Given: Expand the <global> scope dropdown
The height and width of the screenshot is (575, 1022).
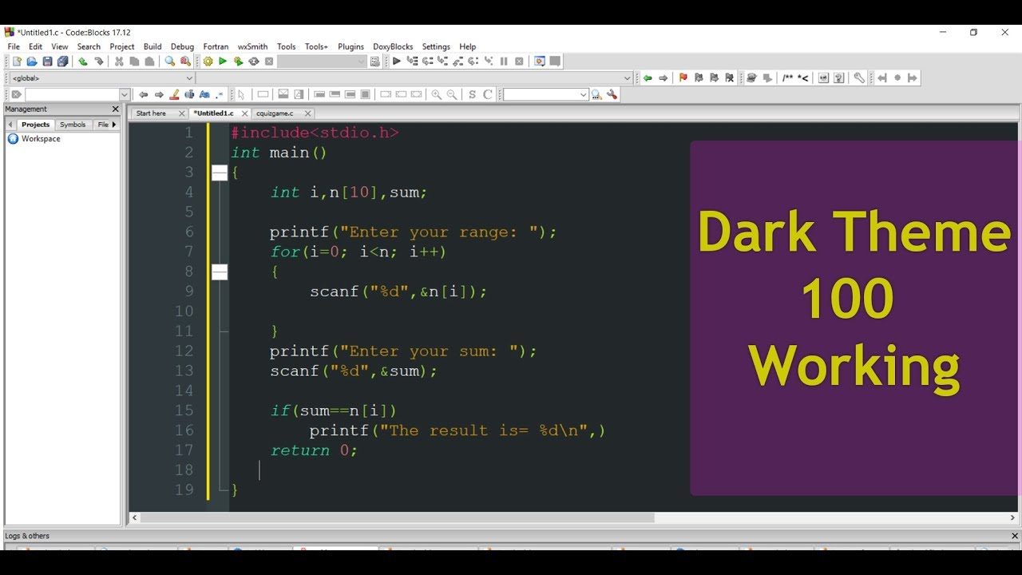Looking at the screenshot, I should (x=189, y=78).
